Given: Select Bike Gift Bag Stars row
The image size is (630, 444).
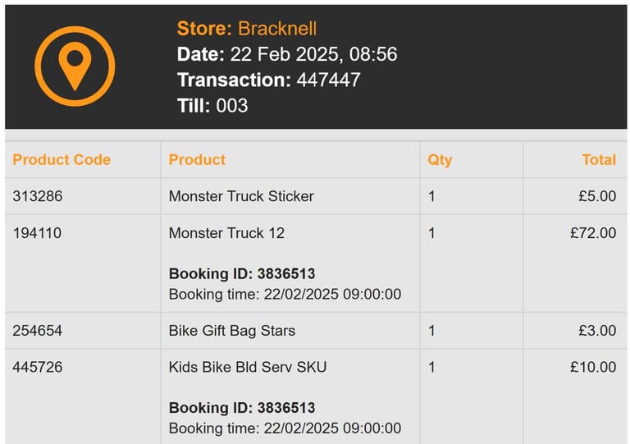Looking at the screenshot, I should 316,331.
